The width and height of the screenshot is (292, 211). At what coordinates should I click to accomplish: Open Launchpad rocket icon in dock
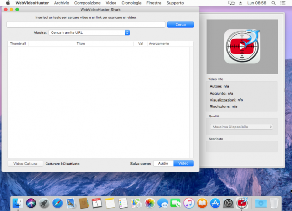[x=44, y=203]
